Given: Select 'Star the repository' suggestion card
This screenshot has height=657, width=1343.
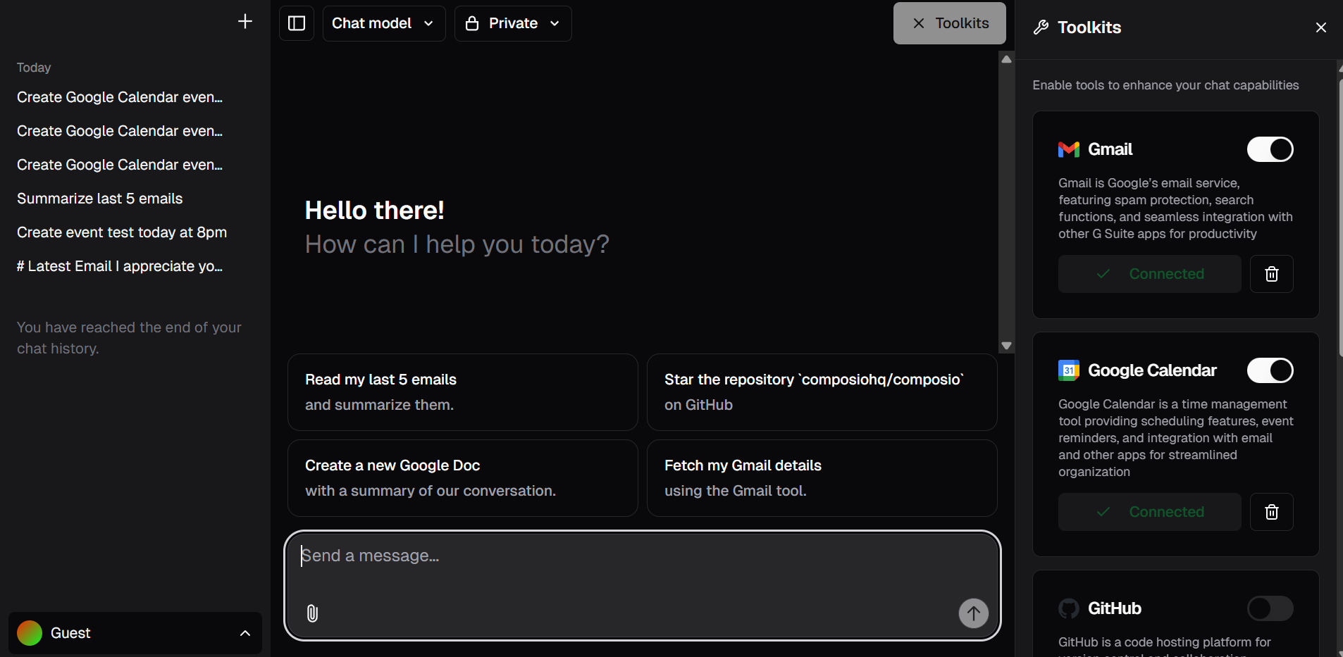Looking at the screenshot, I should click(x=822, y=392).
